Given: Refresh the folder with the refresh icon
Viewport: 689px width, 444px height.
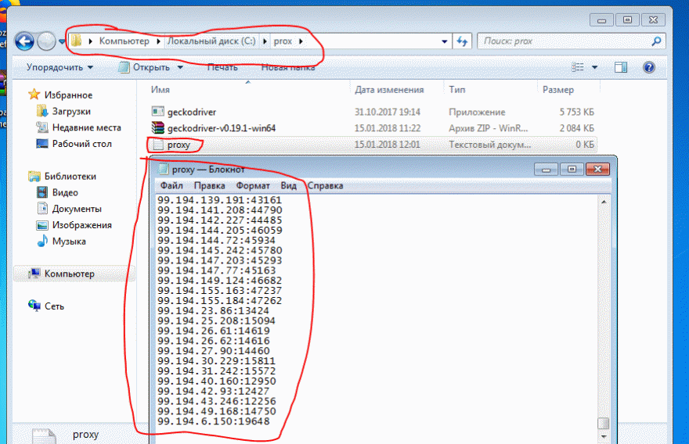Looking at the screenshot, I should tap(462, 41).
